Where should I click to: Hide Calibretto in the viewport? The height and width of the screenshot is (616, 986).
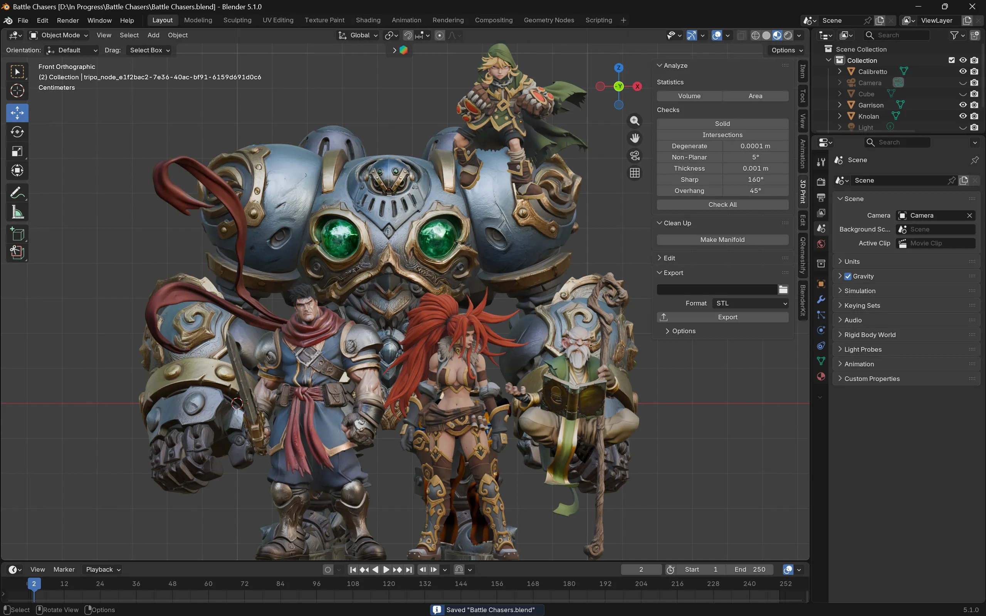(x=963, y=71)
